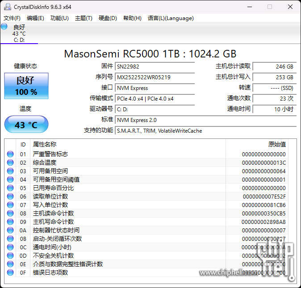Viewport: 301px width, 288px height.
Task: Select the 主机读命令计数 attribute row
Action: (146, 213)
